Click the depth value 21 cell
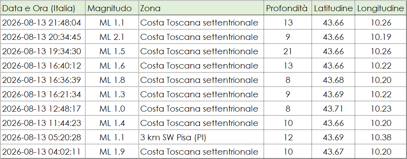This screenshot has width=407, height=159. 288,51
